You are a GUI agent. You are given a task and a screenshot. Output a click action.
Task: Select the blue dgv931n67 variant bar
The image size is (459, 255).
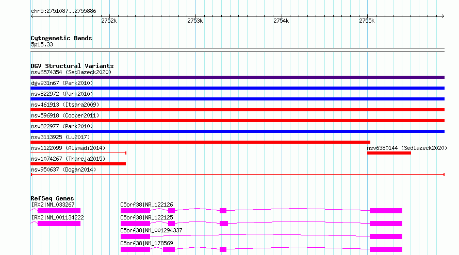tap(237, 88)
